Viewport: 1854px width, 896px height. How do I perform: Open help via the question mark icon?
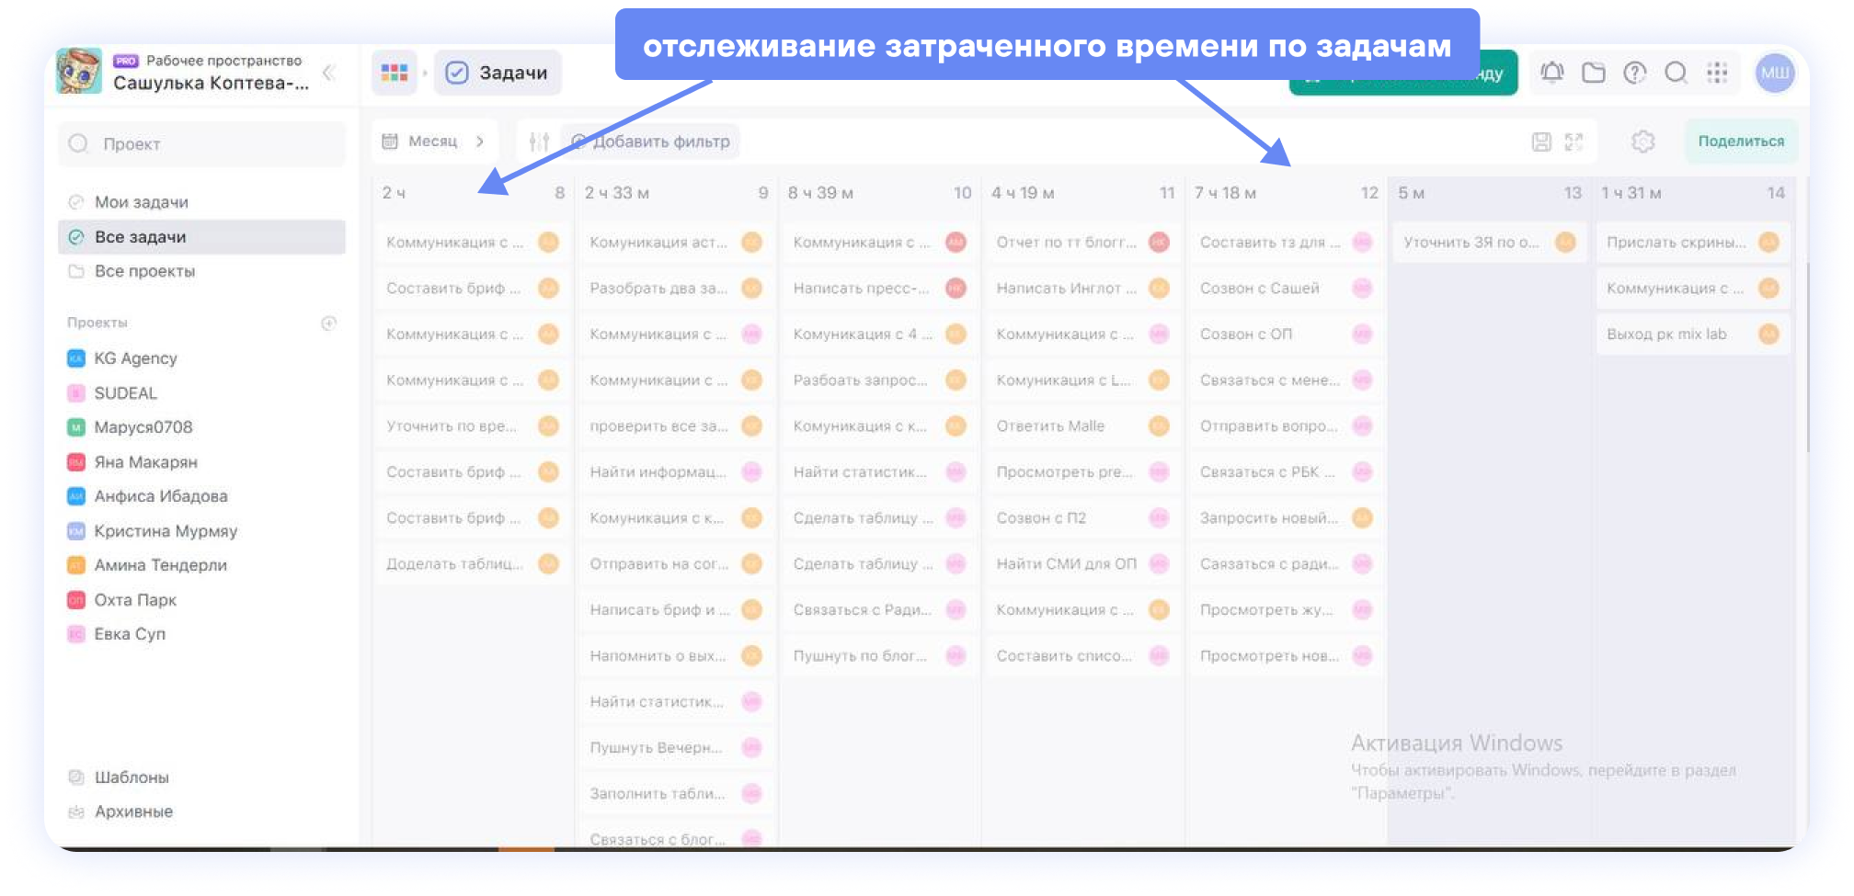(x=1635, y=74)
